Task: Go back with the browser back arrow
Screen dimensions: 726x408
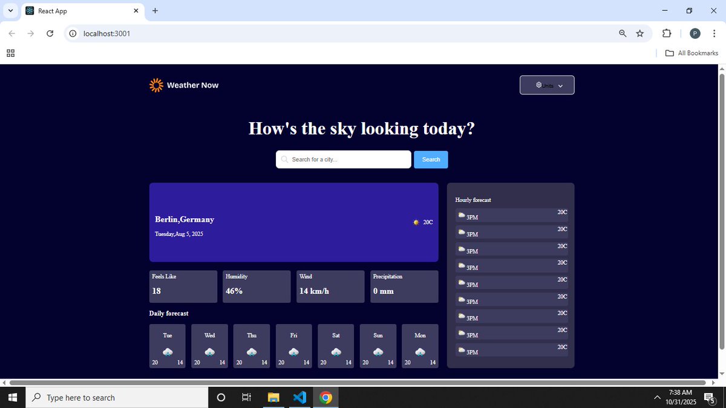Action: point(12,33)
